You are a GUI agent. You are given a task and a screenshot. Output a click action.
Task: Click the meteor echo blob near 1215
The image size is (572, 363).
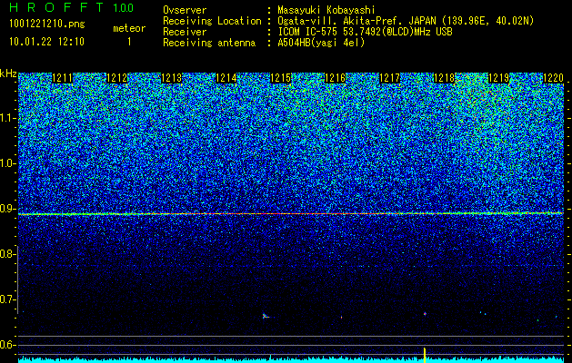pyautogui.click(x=266, y=316)
